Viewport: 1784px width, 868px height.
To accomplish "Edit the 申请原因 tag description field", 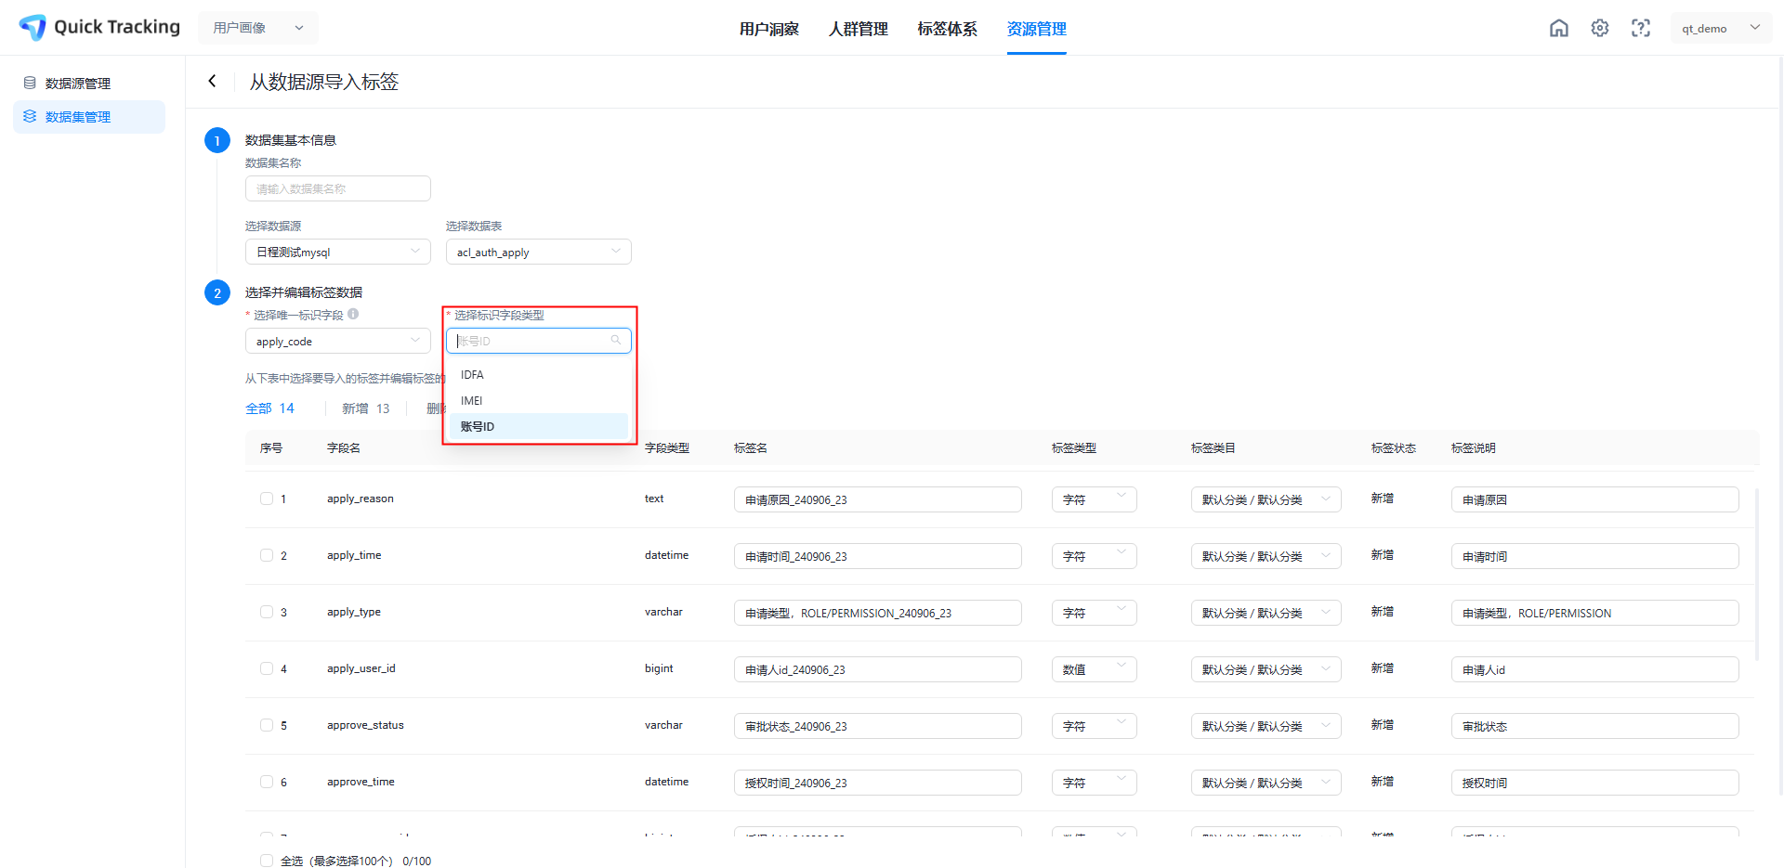I will click(1595, 499).
